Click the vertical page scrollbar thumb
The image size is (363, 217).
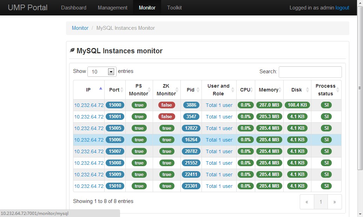(360, 88)
